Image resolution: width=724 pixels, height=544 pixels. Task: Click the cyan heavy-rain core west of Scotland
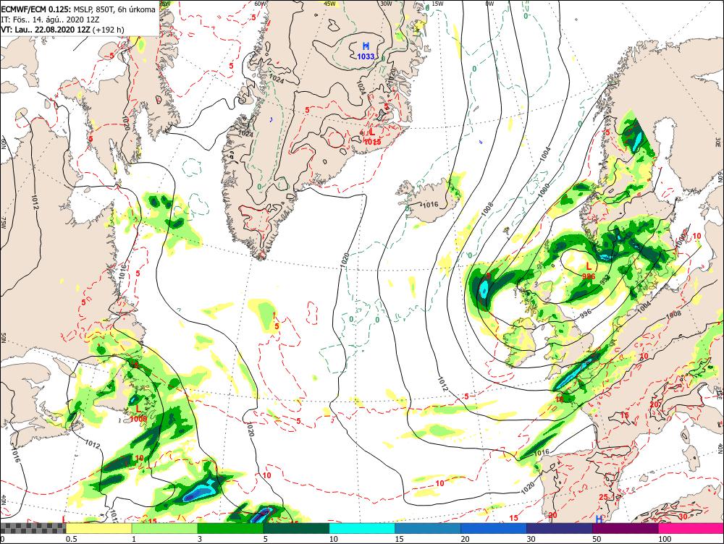(x=484, y=289)
